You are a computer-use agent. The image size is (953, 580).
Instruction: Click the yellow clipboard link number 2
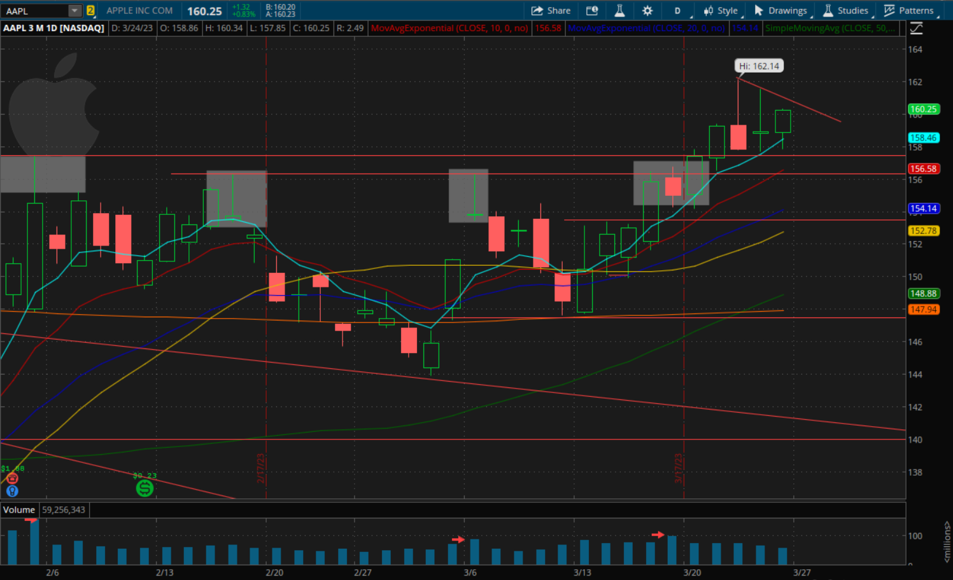90,11
